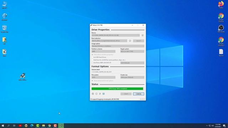Open the Partition scheme dropdown
This screenshot has width=228, height=128.
103,51
